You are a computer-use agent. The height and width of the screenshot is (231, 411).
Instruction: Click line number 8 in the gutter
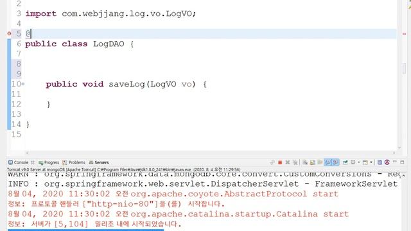(19, 64)
